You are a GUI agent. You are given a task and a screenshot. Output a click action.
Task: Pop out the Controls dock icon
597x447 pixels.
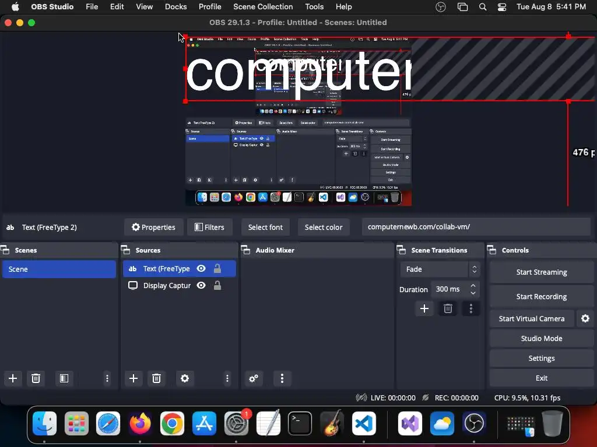pyautogui.click(x=492, y=250)
